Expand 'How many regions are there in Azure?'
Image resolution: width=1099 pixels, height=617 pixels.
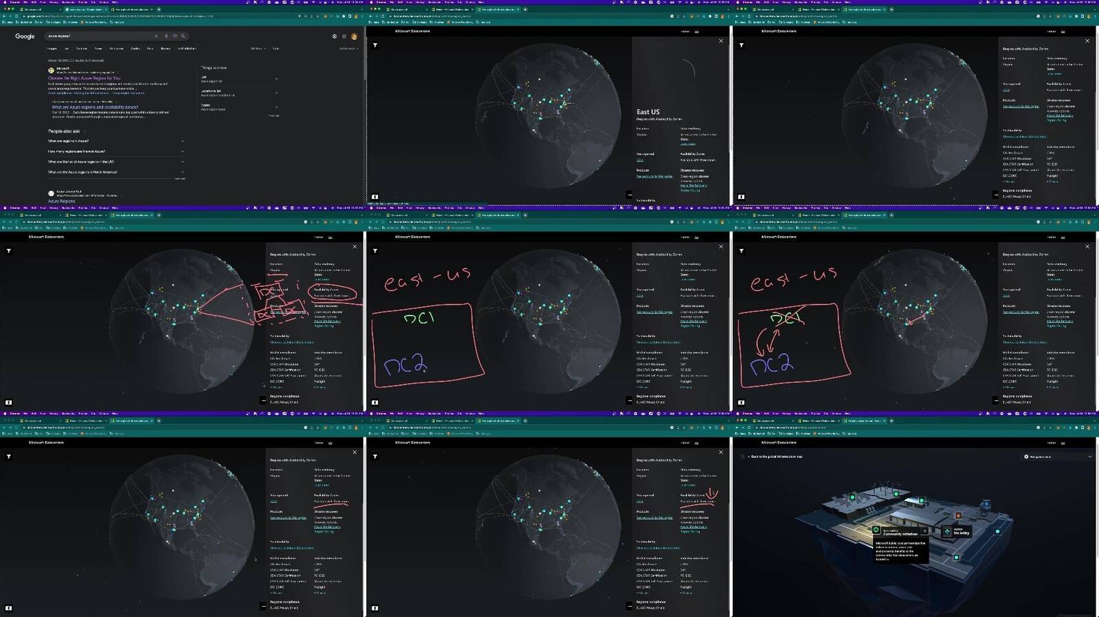tap(115, 152)
